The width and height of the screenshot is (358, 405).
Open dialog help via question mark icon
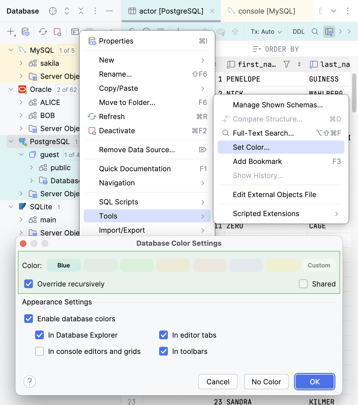pos(30,382)
